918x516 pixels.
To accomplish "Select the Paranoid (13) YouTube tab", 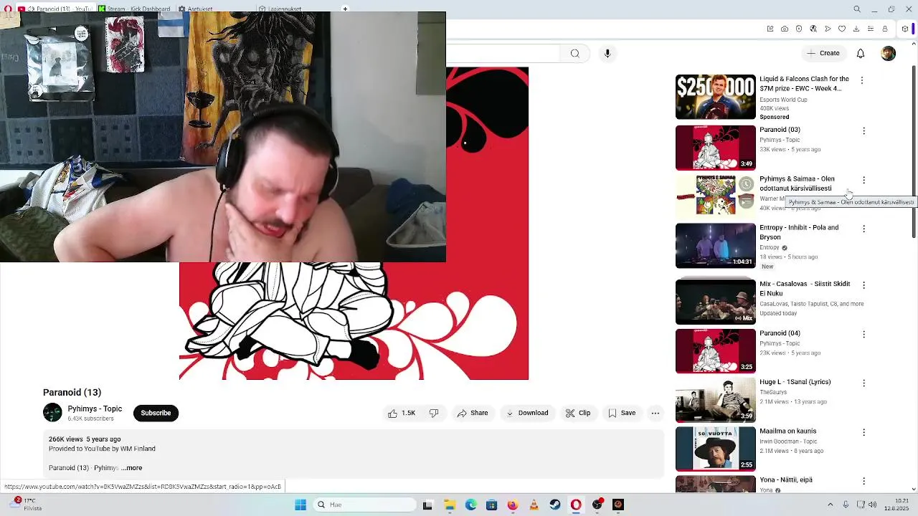I will click(x=56, y=9).
